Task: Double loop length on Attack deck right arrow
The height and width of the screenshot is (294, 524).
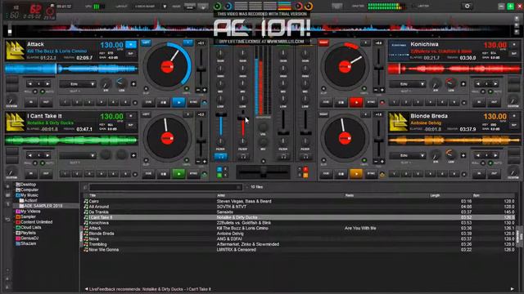Action: point(47,84)
